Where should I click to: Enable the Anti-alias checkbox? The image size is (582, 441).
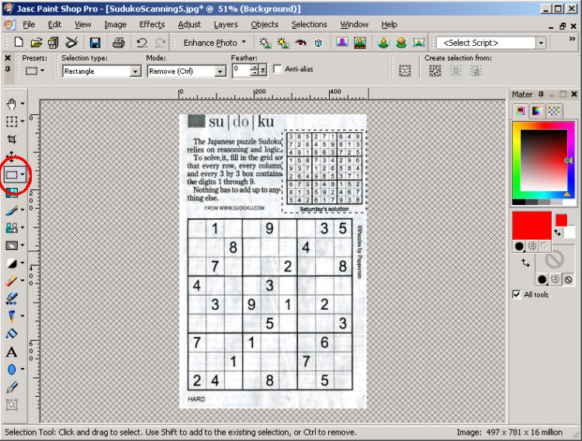coord(278,70)
